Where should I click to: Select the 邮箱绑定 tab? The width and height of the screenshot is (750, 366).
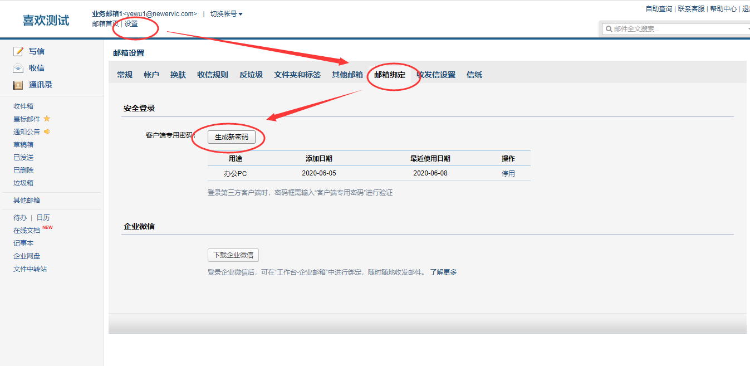click(x=390, y=75)
